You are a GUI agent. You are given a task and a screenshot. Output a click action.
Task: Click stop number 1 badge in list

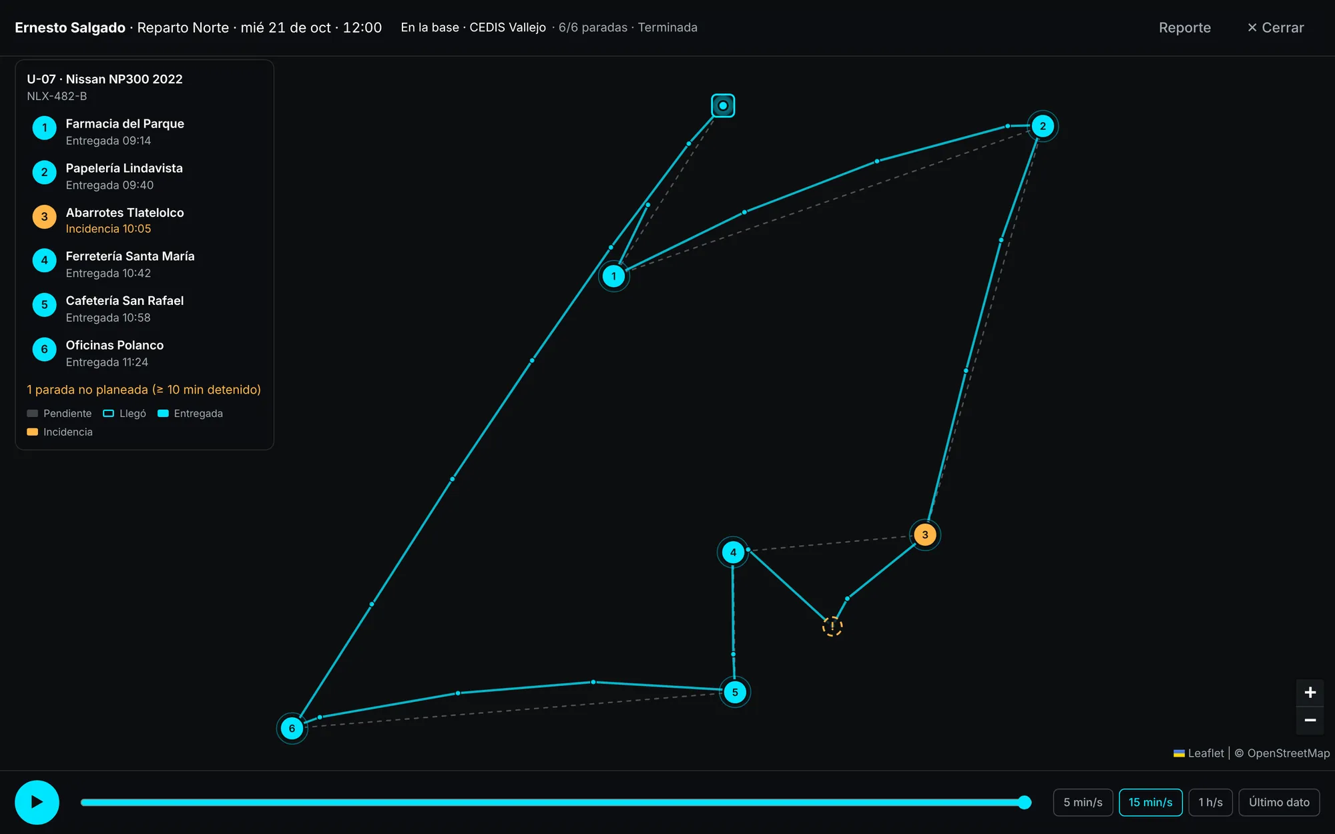pyautogui.click(x=45, y=127)
